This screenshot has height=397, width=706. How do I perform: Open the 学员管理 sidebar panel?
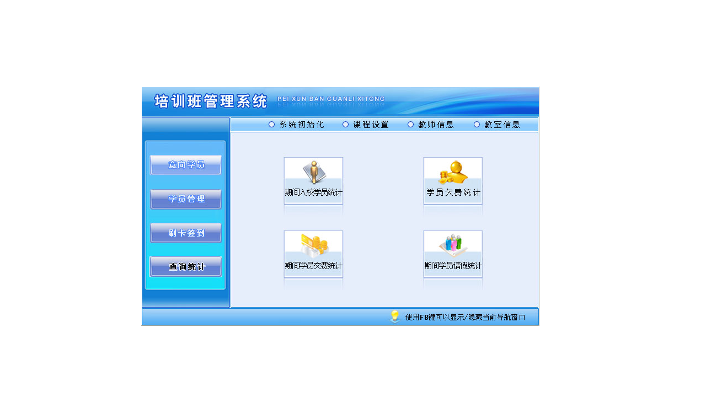tap(185, 198)
